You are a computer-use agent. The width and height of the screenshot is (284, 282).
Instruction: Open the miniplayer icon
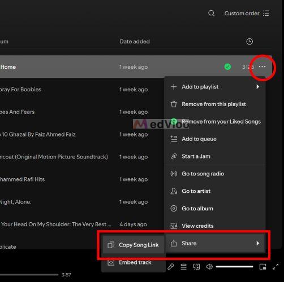click(x=263, y=267)
